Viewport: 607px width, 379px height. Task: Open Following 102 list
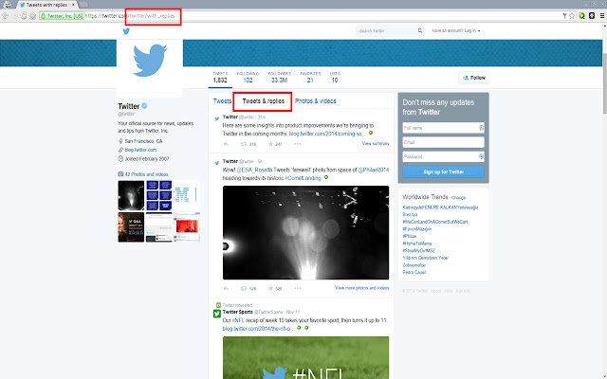click(248, 78)
